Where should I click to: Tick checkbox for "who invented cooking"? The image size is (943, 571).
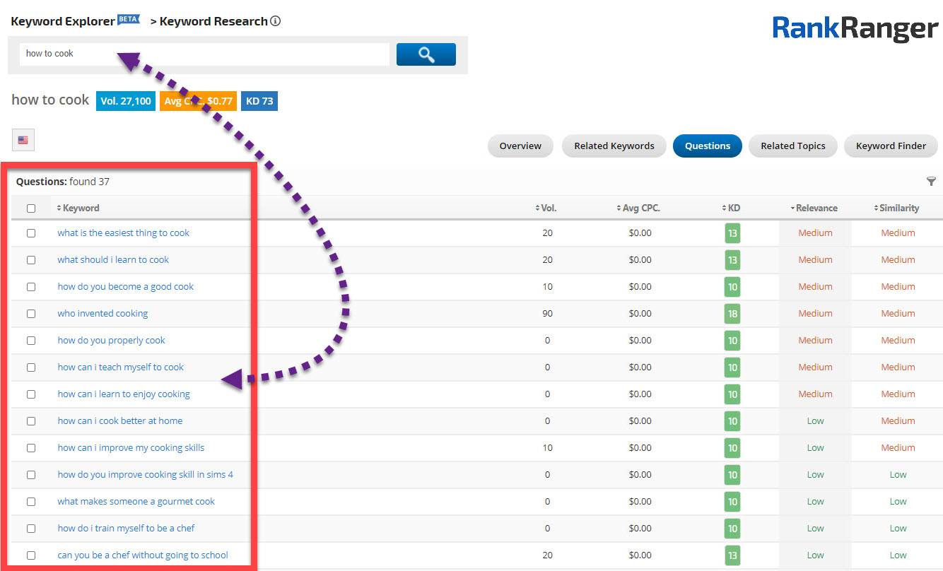pos(31,314)
